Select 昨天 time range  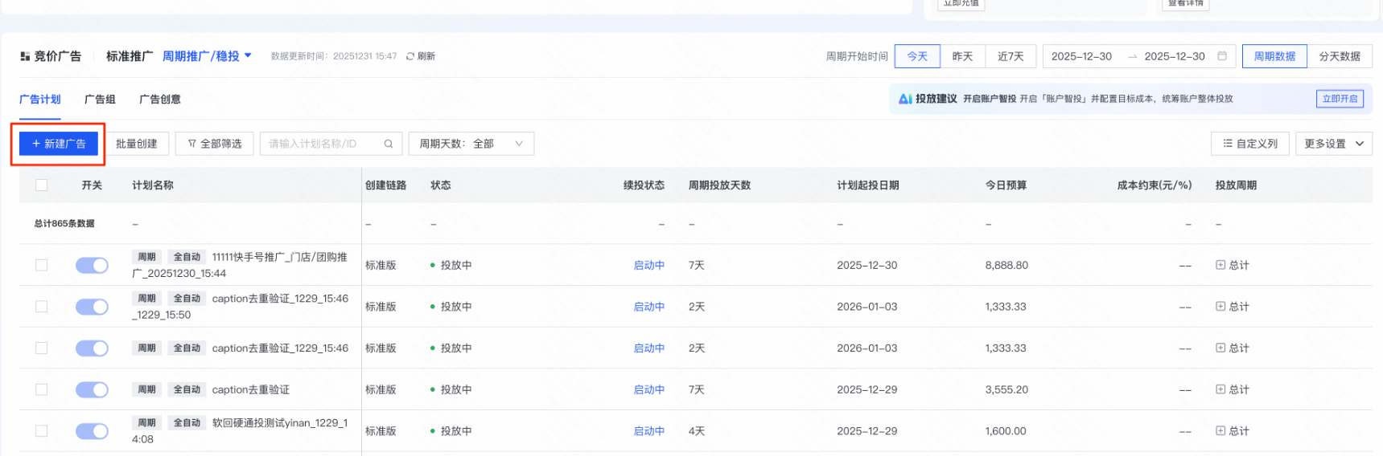click(x=962, y=56)
